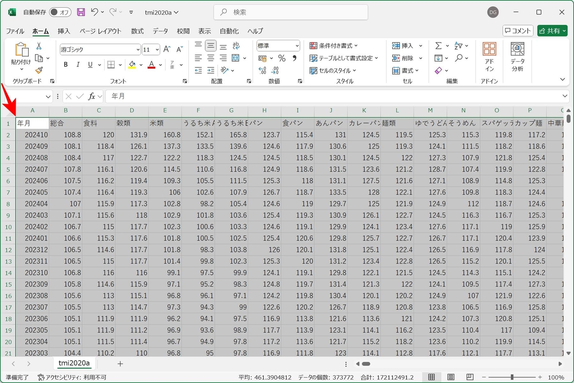Open the number format dropdown 標準
The width and height of the screenshot is (574, 383).
point(297,46)
